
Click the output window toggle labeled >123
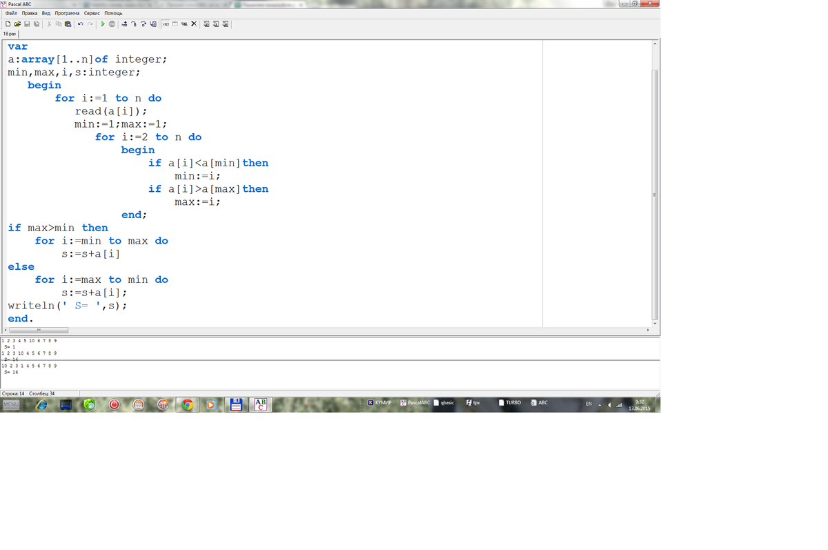[166, 24]
